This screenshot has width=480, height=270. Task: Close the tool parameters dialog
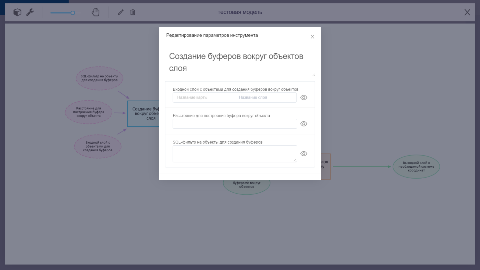312,37
